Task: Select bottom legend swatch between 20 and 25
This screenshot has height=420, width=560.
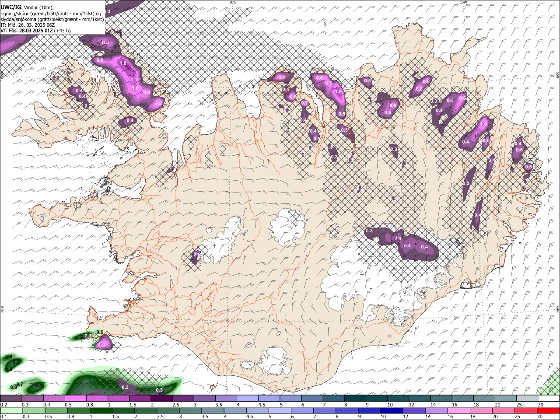Action: [504, 410]
